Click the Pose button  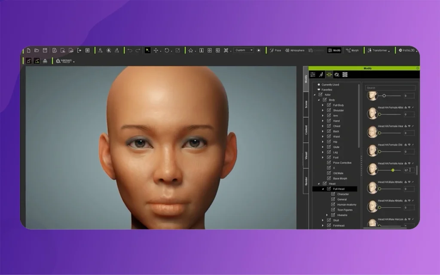(275, 50)
